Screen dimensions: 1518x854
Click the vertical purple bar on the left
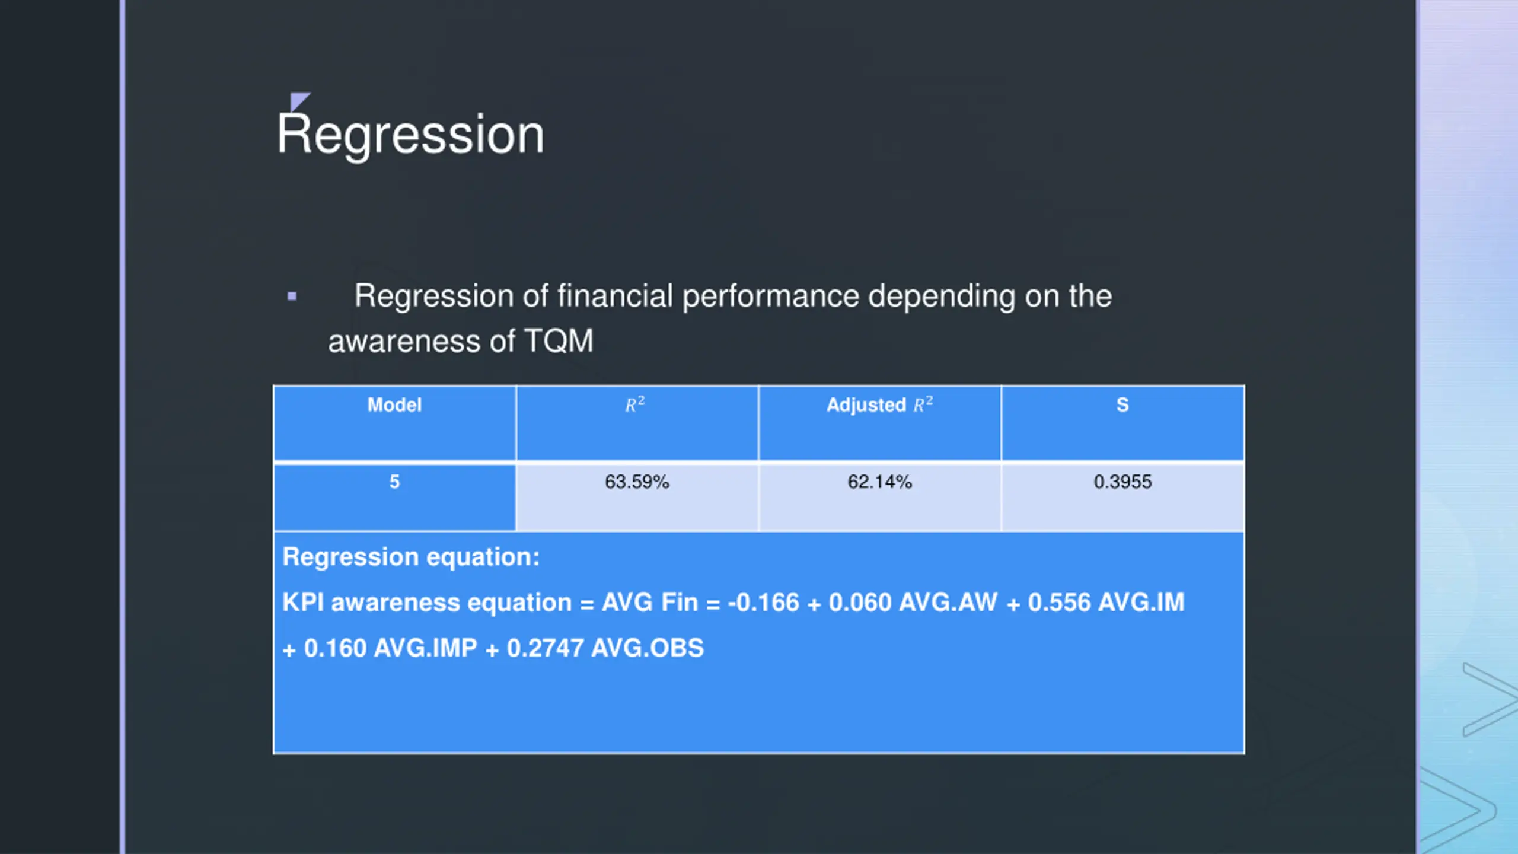pos(122,427)
